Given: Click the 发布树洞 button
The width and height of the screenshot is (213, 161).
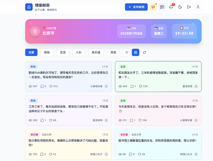Looking at the screenshot, I should [136, 7].
